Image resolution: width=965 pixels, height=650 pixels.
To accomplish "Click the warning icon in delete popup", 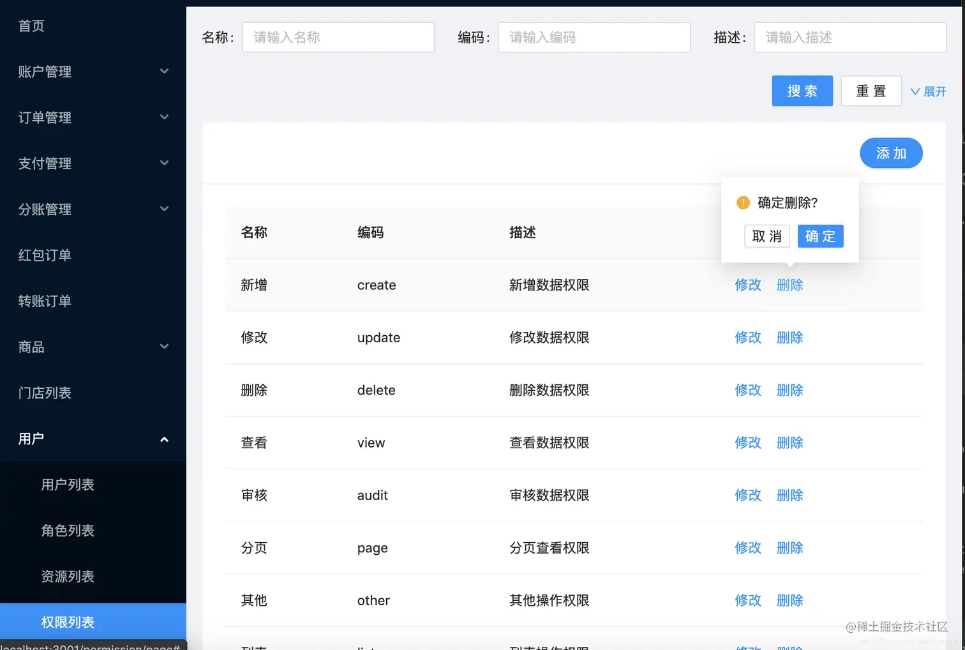I will tap(742, 202).
